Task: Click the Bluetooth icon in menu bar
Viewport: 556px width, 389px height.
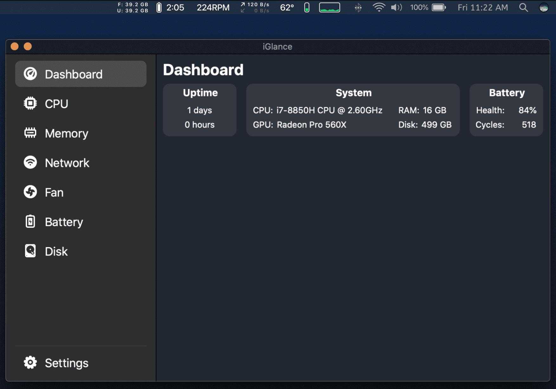Action: pos(358,7)
